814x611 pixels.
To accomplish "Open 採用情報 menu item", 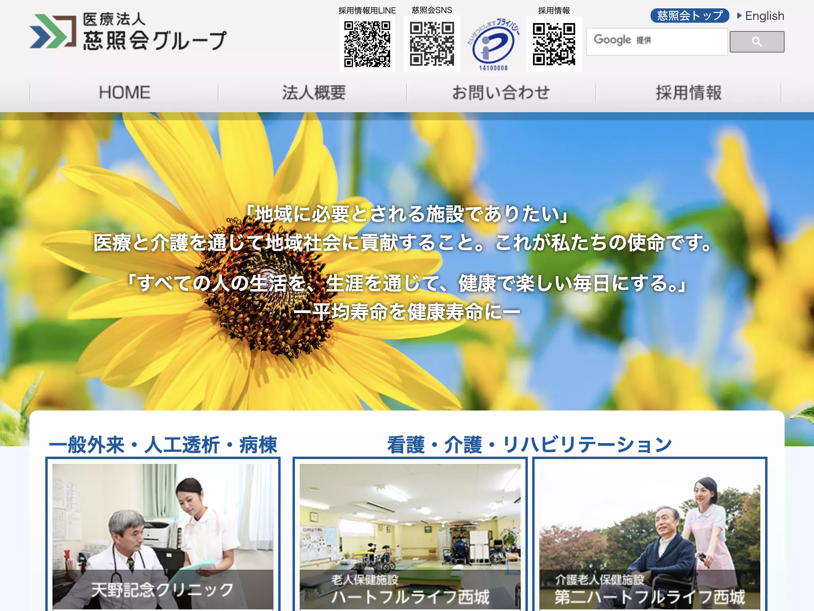I will (688, 93).
